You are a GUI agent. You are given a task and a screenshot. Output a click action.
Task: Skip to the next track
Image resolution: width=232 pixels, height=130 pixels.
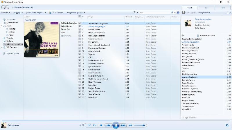click(123, 125)
